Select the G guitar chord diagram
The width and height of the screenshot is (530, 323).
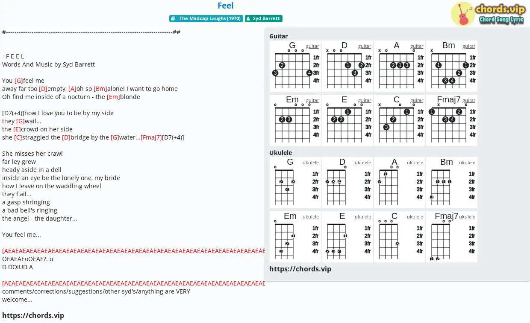coord(295,66)
